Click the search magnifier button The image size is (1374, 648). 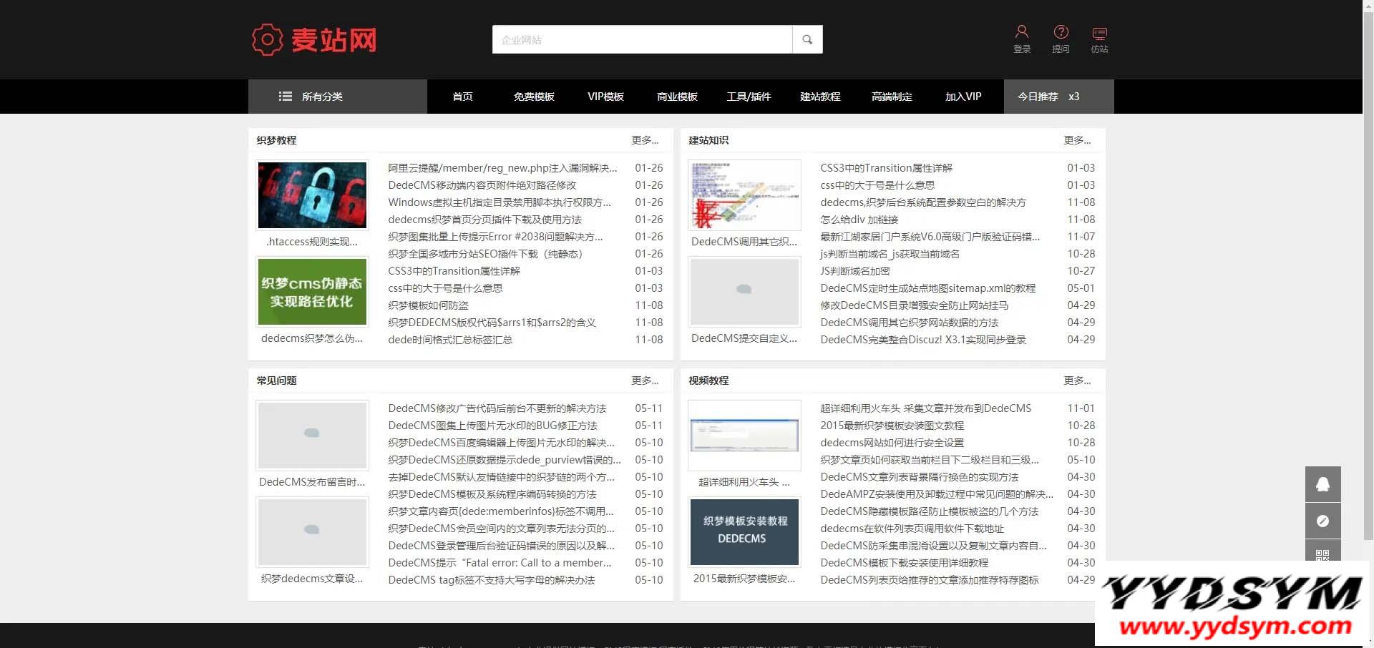(807, 39)
